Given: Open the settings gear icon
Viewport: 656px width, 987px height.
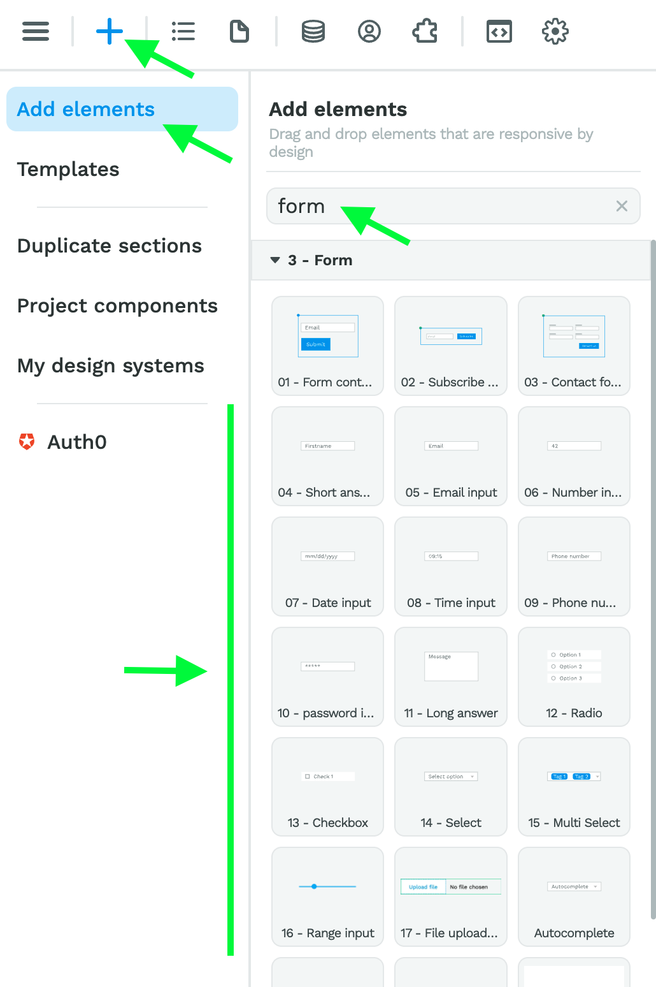Looking at the screenshot, I should point(555,31).
